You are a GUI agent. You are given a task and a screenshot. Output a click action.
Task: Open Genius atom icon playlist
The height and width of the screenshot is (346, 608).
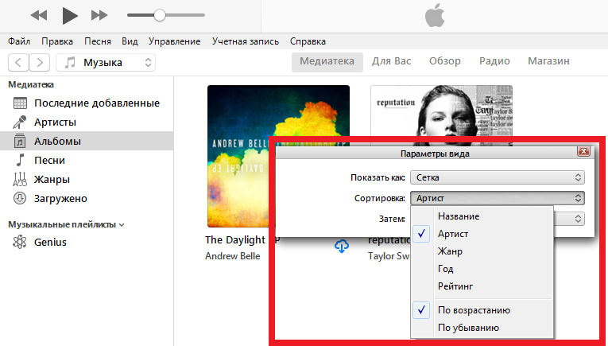click(20, 243)
